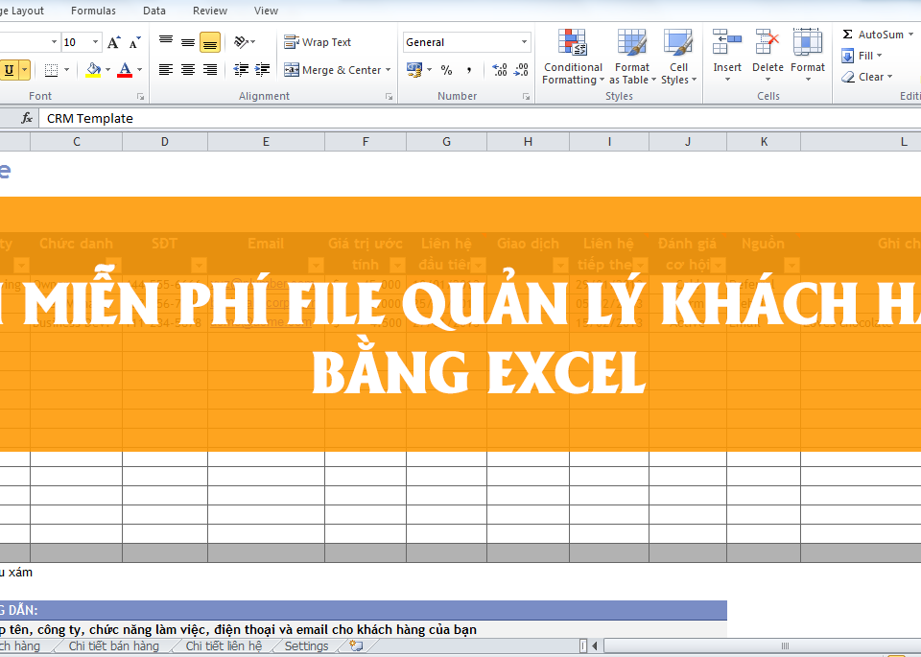
Task: Click the Format cells icon in the Cells group
Action: [808, 56]
